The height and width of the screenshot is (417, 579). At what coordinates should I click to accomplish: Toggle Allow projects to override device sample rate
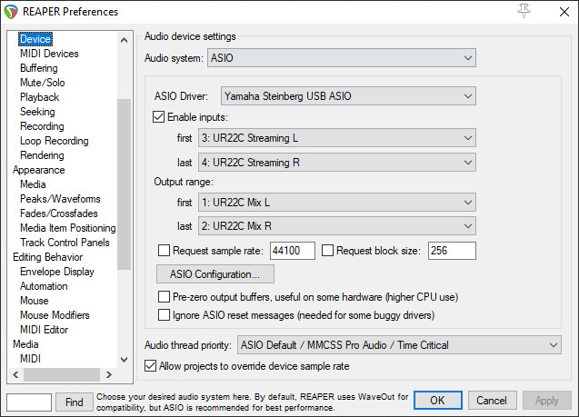[x=150, y=366]
